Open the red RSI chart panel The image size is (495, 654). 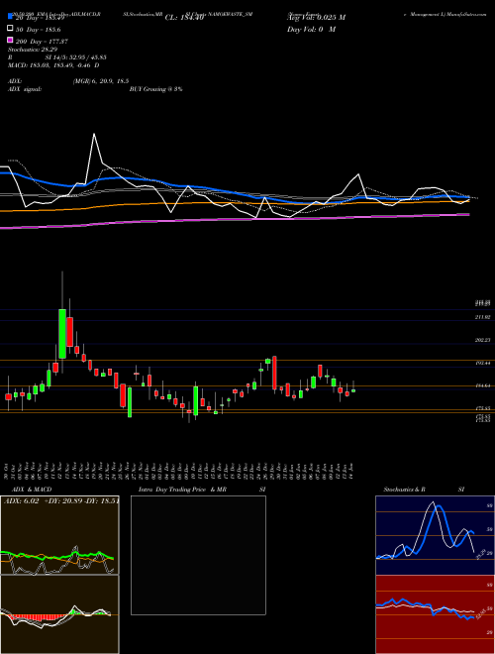[435, 614]
